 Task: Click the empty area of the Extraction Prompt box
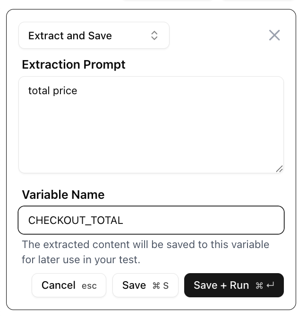151,133
